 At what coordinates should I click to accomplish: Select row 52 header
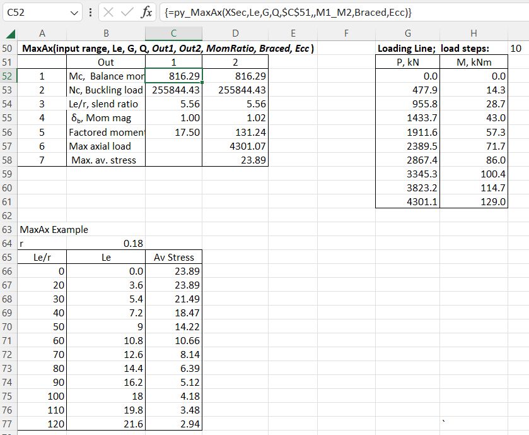tap(9, 76)
